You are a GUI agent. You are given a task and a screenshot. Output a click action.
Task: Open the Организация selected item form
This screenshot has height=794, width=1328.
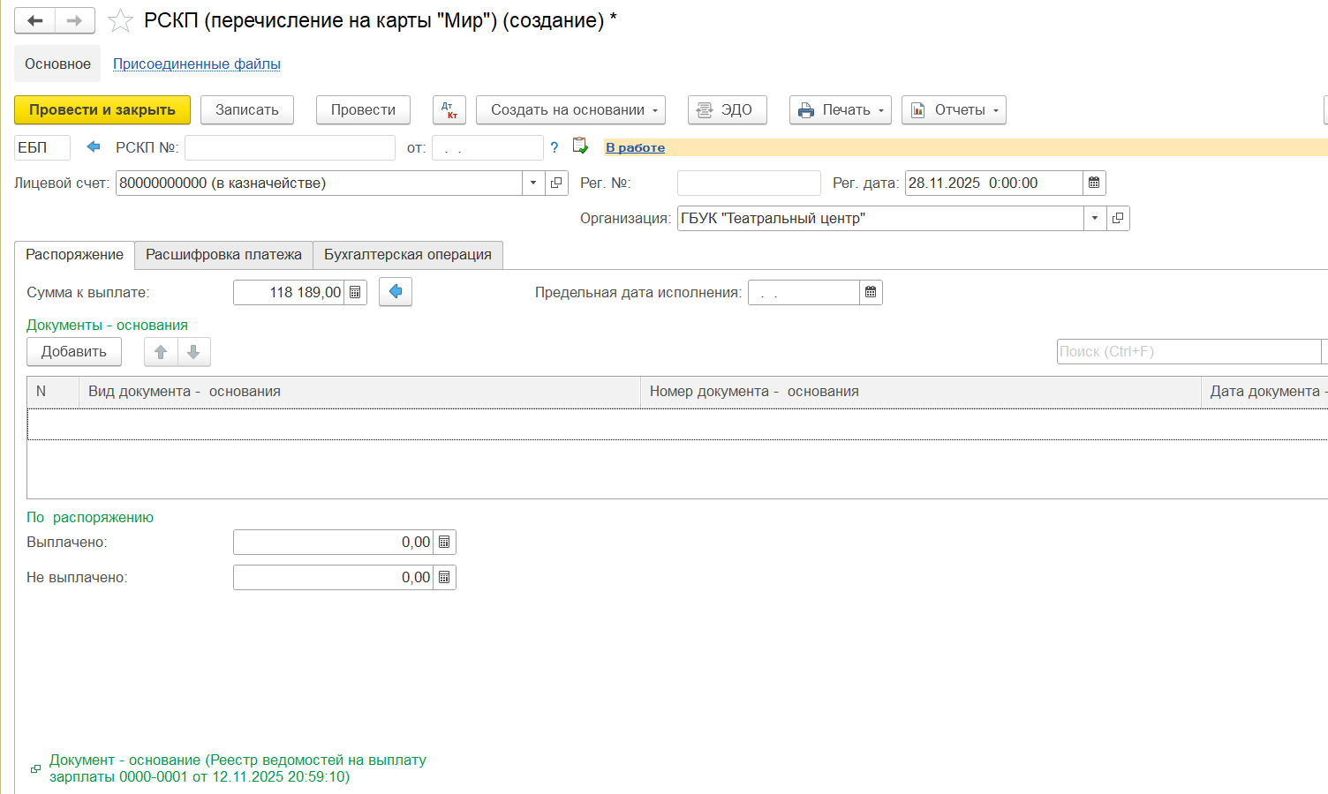[1118, 219]
